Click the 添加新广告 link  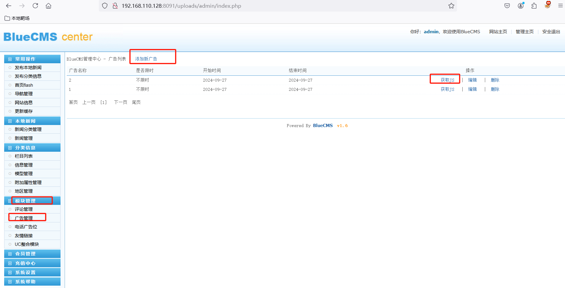click(146, 59)
